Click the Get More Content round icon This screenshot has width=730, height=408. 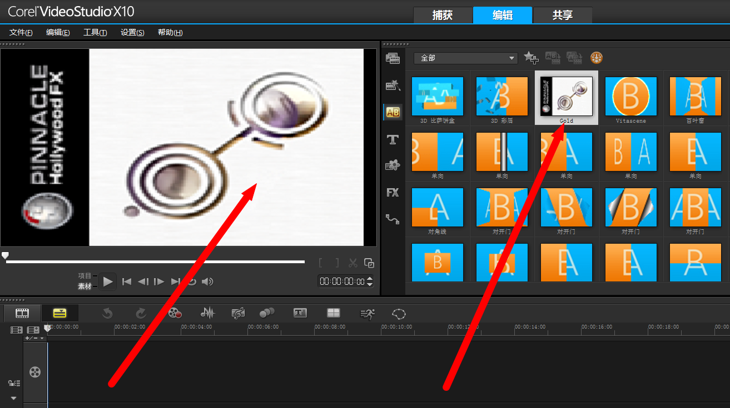(597, 57)
